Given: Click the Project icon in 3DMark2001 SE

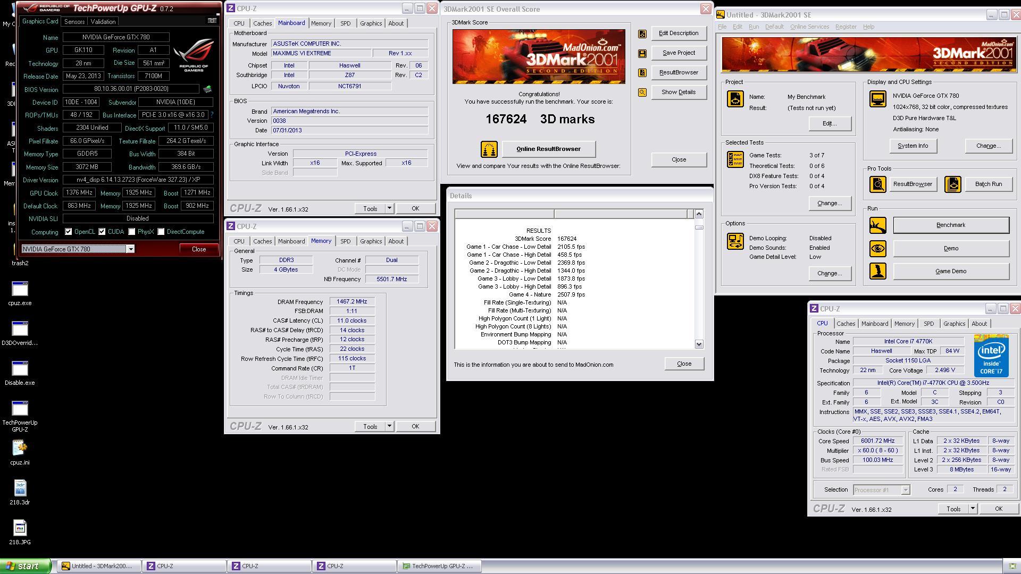Looking at the screenshot, I should [x=735, y=99].
